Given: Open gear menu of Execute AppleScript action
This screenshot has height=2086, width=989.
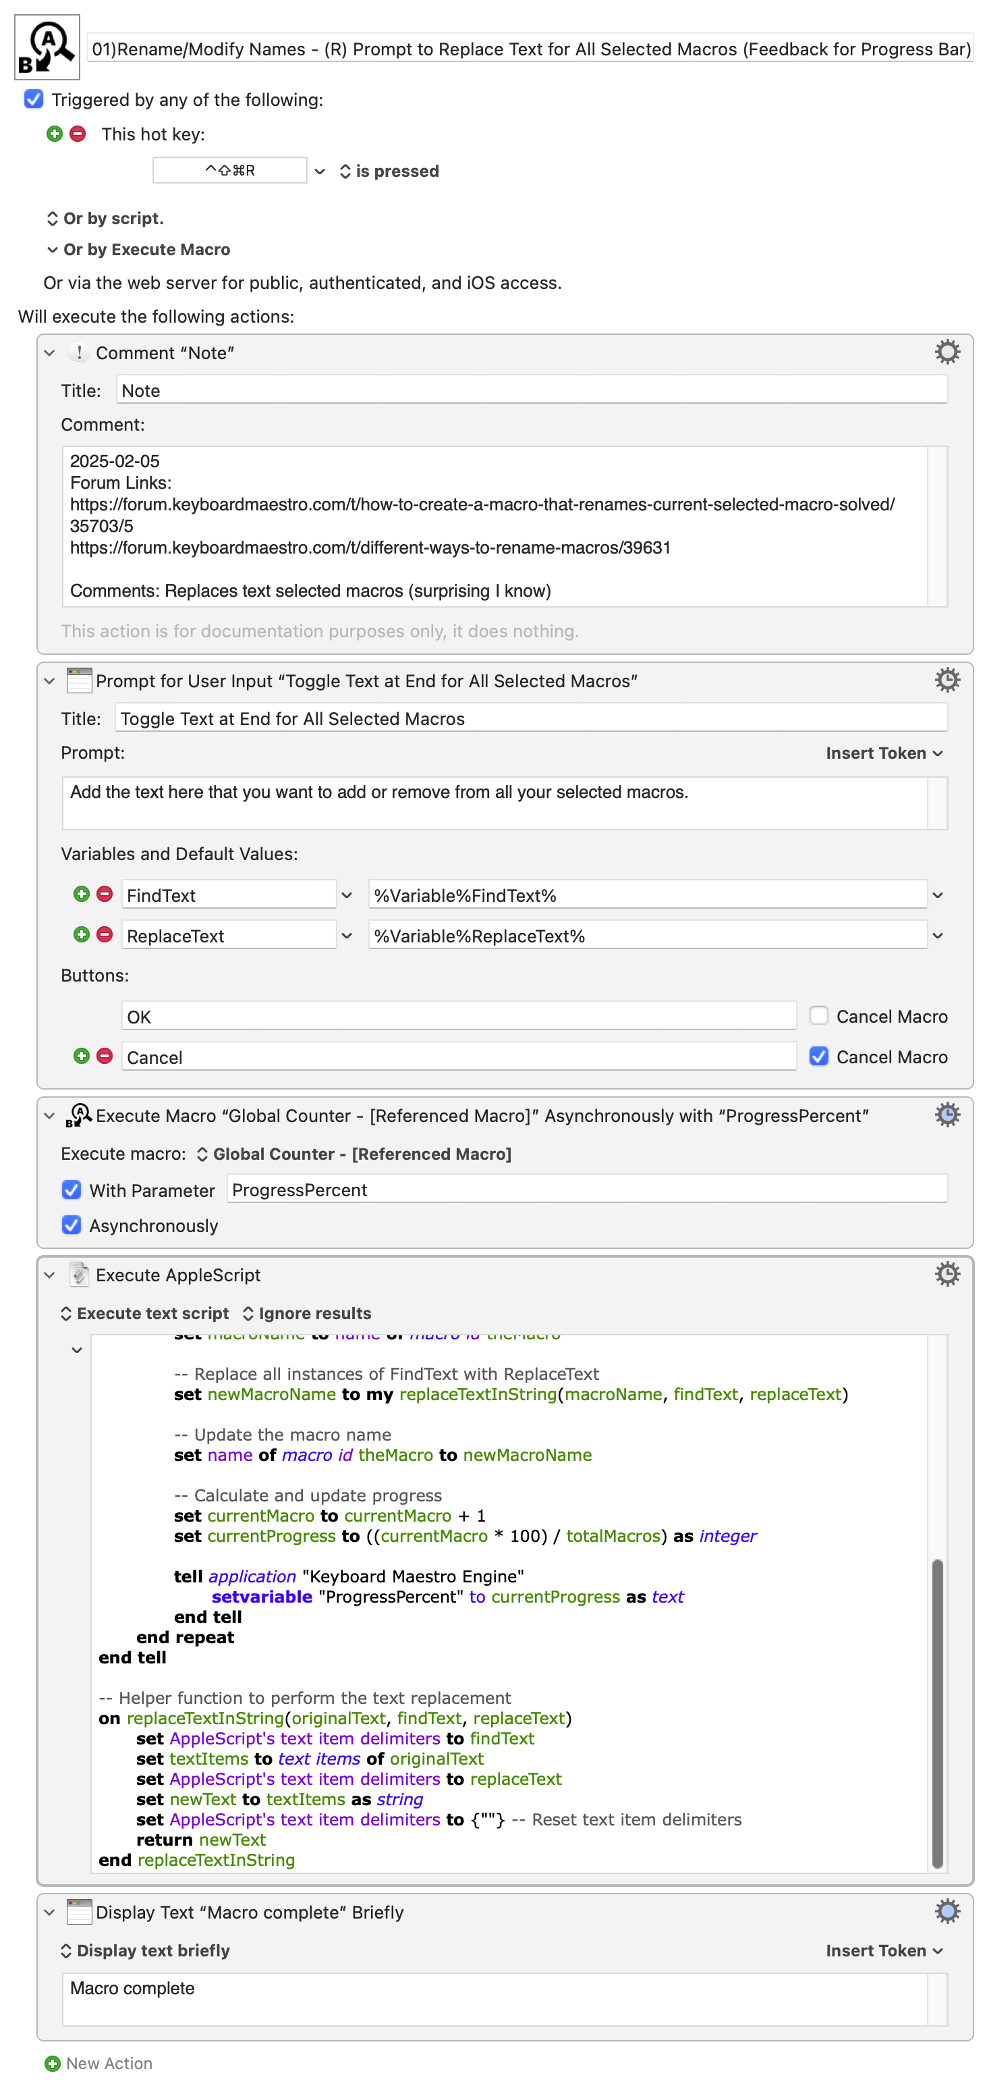Looking at the screenshot, I should 947,1274.
